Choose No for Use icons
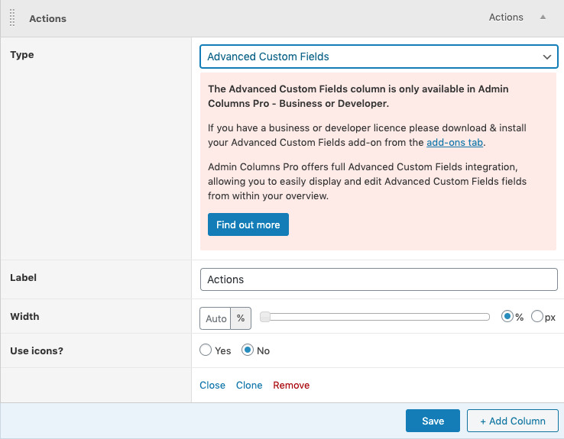564x439 pixels. [x=248, y=350]
